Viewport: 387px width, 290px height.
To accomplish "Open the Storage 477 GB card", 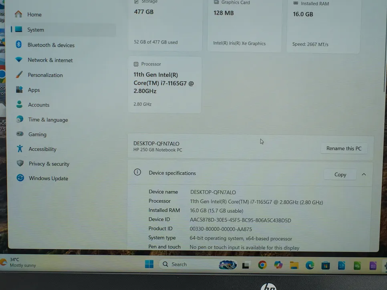I will pos(165,25).
